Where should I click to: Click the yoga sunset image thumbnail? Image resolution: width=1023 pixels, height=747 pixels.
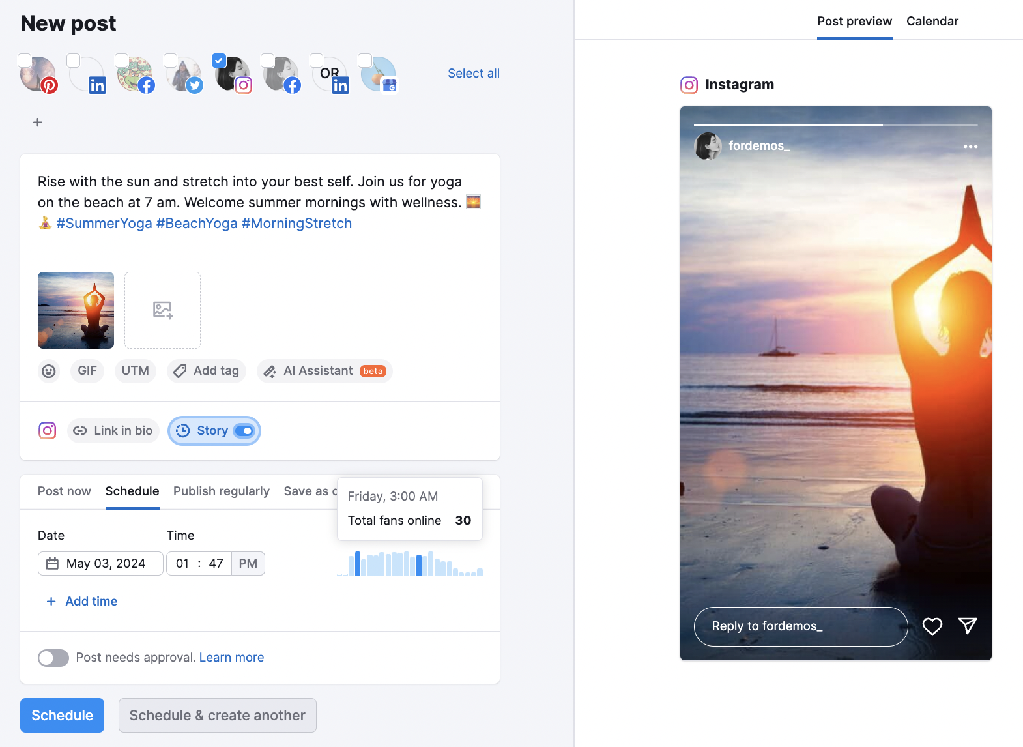[x=76, y=310]
